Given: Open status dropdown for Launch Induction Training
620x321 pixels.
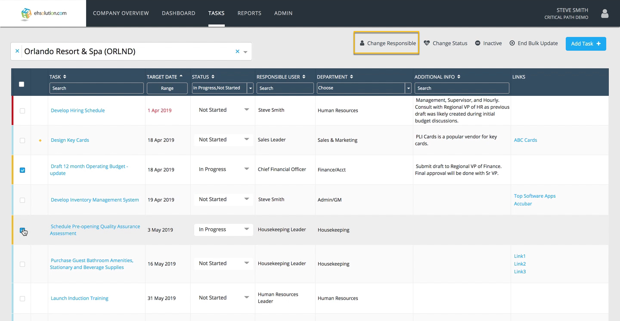Looking at the screenshot, I should click(223, 298).
